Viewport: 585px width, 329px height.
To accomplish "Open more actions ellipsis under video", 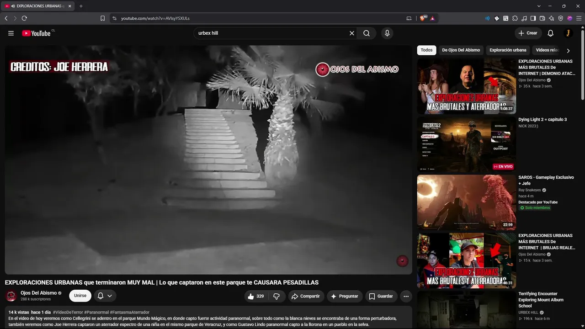I will pos(406,296).
